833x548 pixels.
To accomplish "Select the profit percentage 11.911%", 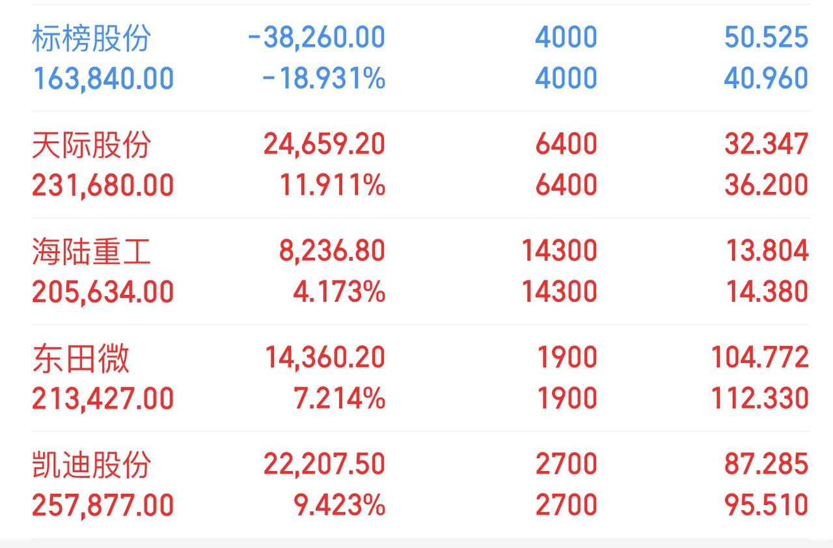I will click(x=333, y=186).
